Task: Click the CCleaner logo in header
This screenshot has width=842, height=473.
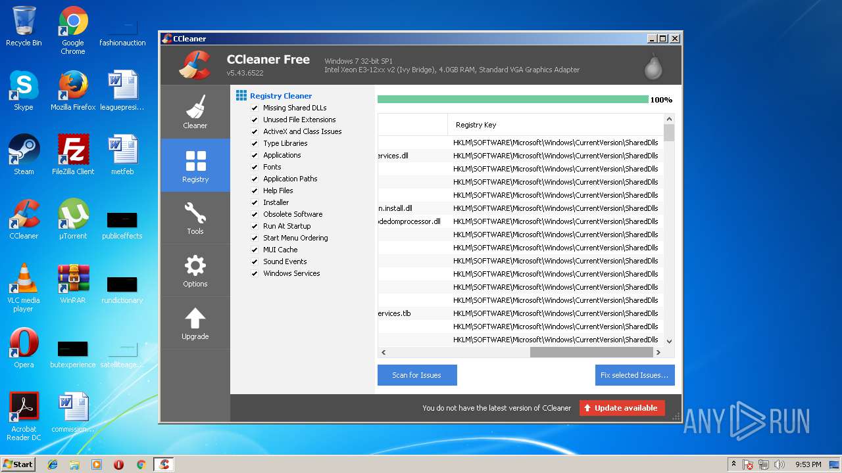Action: pos(195,65)
